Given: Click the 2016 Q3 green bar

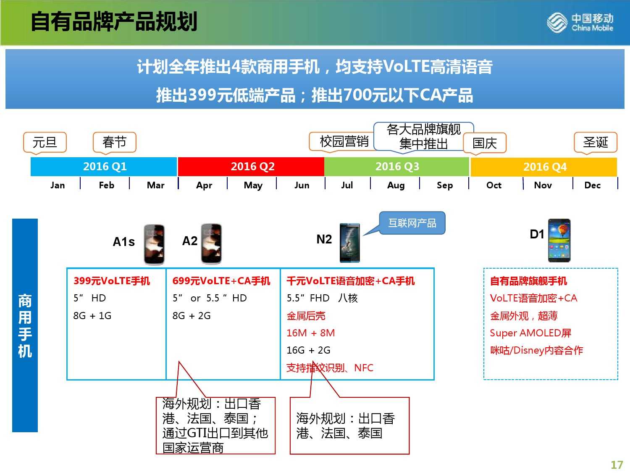Looking at the screenshot, I should coord(397,166).
